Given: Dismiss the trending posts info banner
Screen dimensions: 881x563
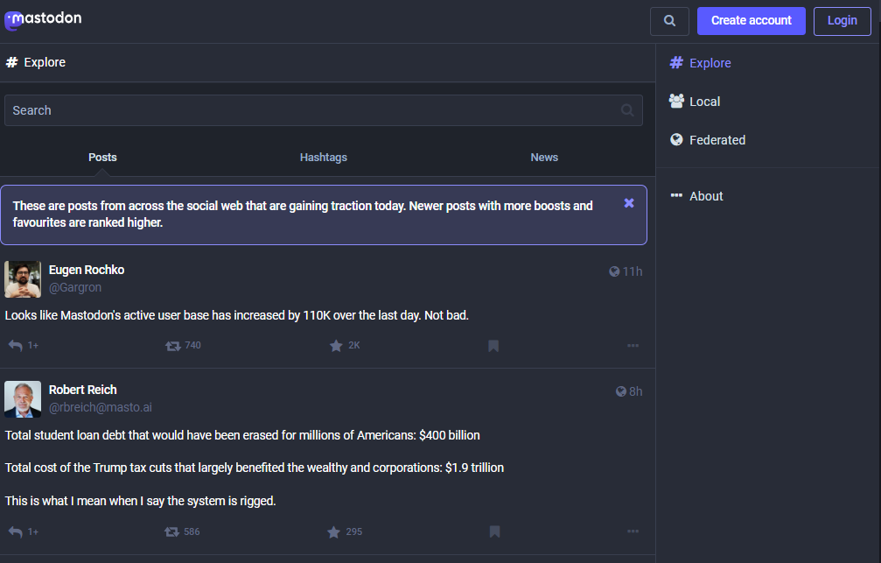Looking at the screenshot, I should pos(629,203).
